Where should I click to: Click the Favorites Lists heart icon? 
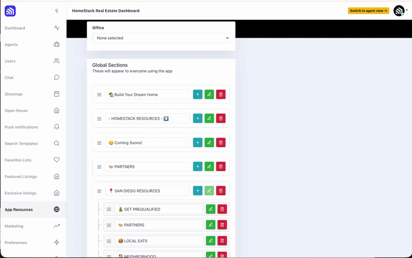coord(57,160)
